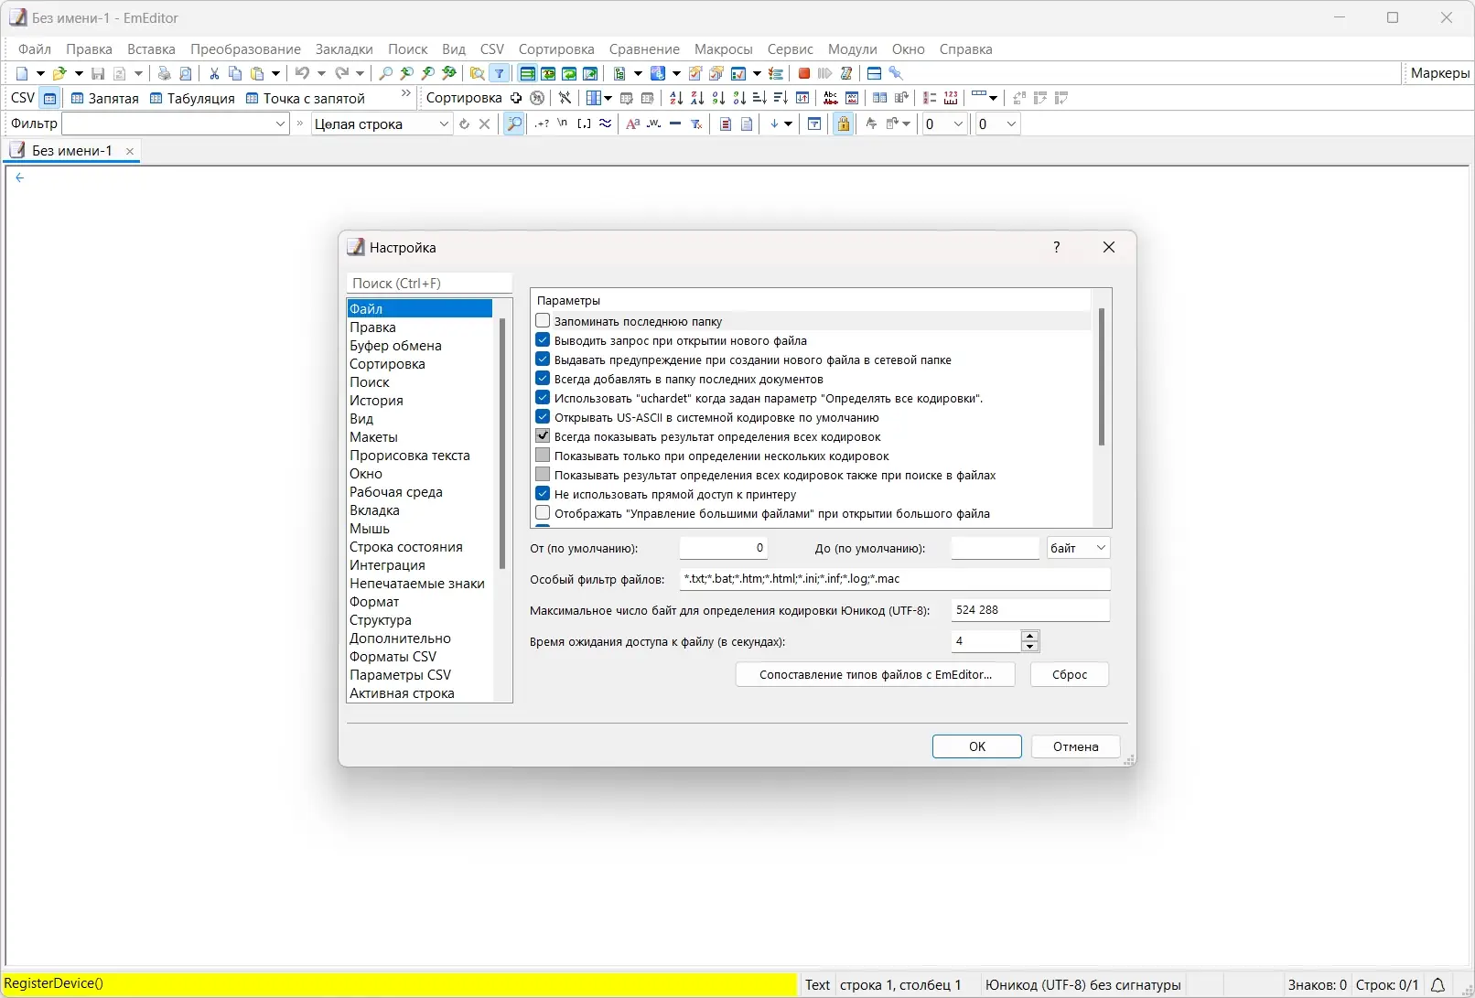Expand the redo history dropdown arrow

360,73
